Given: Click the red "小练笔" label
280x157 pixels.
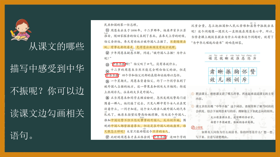Looking at the screenshot, I should [x=199, y=127].
